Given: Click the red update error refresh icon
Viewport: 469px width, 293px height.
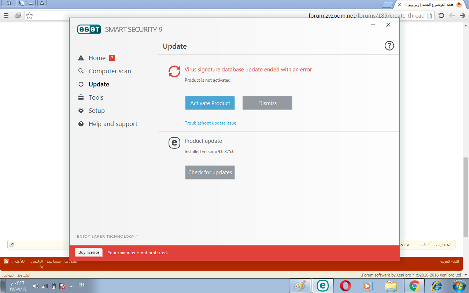Looking at the screenshot, I should (174, 71).
